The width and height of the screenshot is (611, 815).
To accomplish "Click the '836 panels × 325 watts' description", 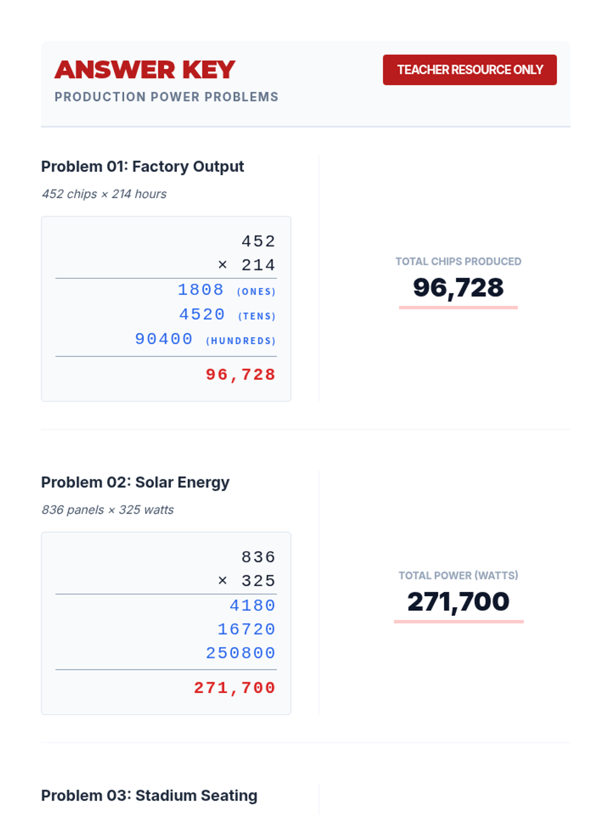I will pyautogui.click(x=107, y=510).
